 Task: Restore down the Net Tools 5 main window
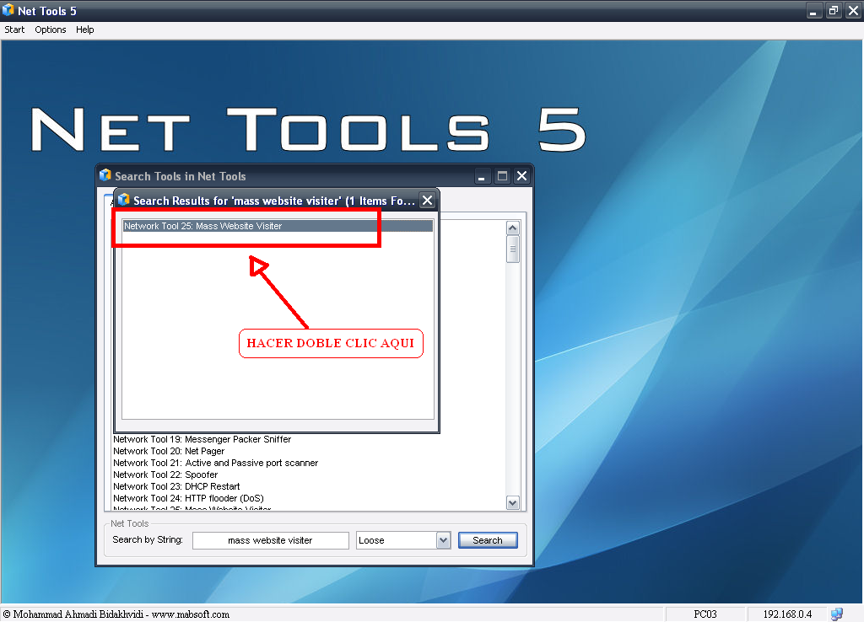834,10
